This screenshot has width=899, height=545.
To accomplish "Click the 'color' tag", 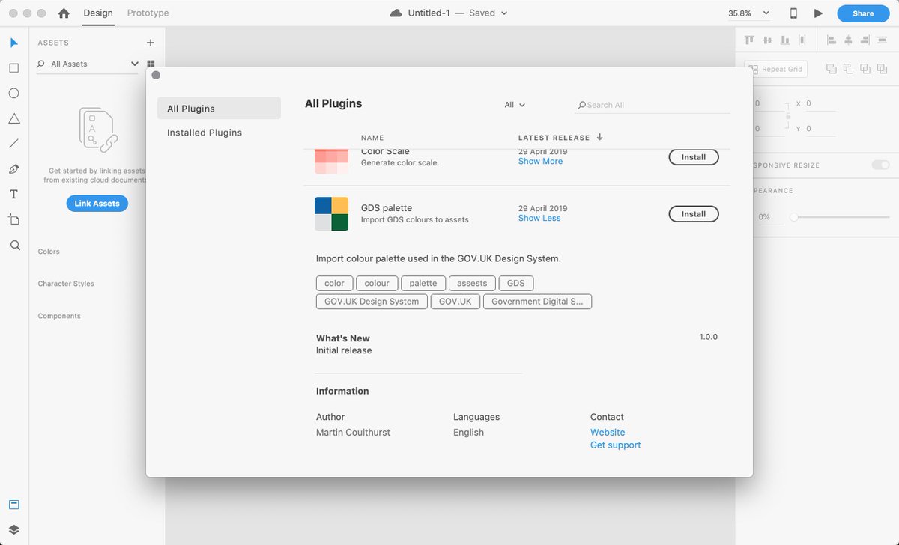I will (x=334, y=283).
